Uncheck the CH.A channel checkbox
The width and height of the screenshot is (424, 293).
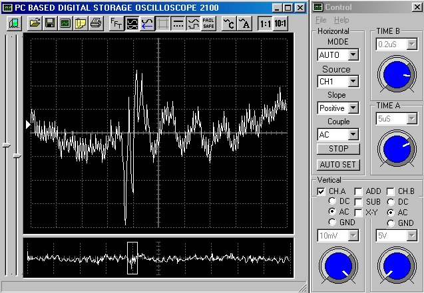click(321, 191)
